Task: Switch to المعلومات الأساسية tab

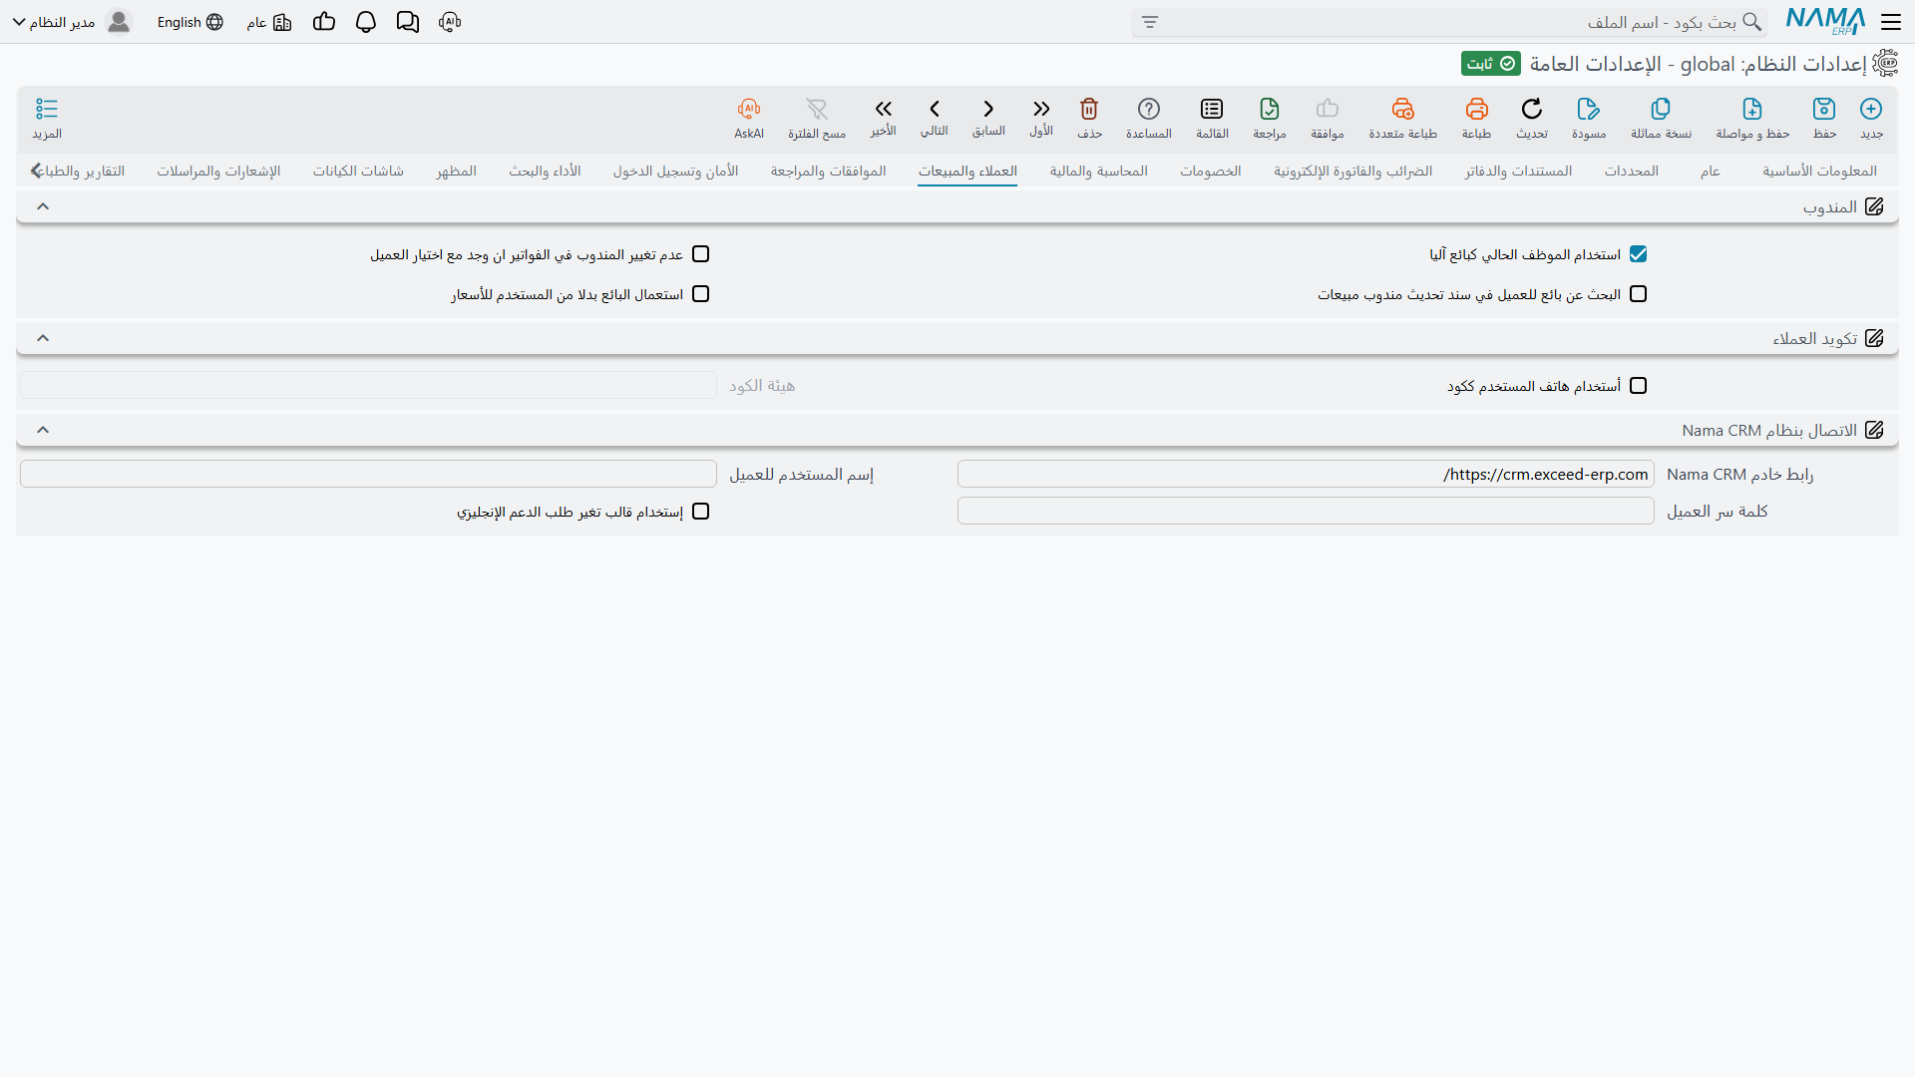Action: coord(1819,171)
